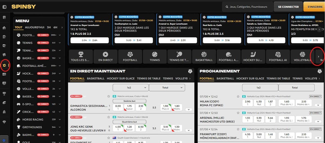
Task: Pick Nul odds 5.33 for Arsenal (Millie) match
Action: (259, 120)
